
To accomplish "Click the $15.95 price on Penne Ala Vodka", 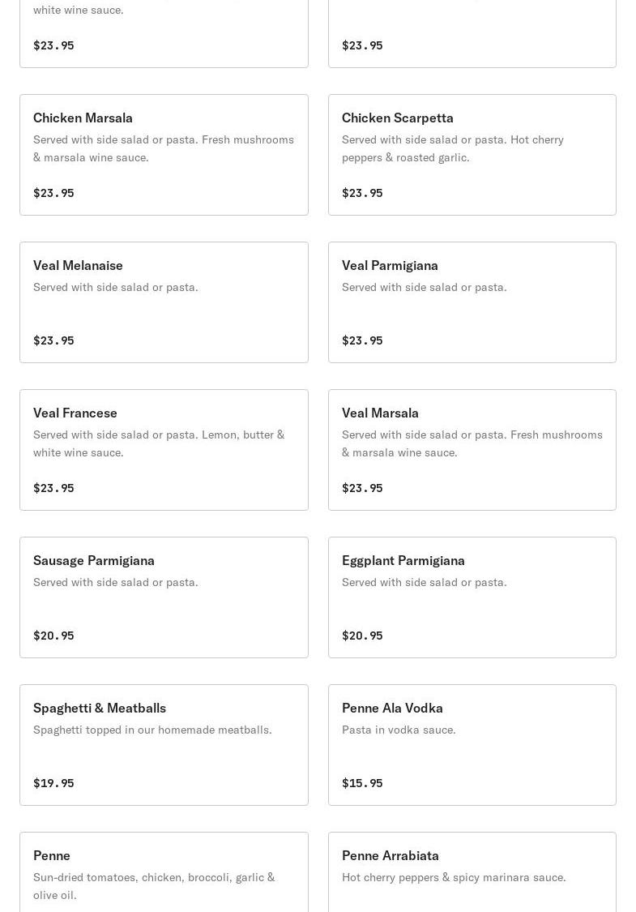I will point(362,783).
